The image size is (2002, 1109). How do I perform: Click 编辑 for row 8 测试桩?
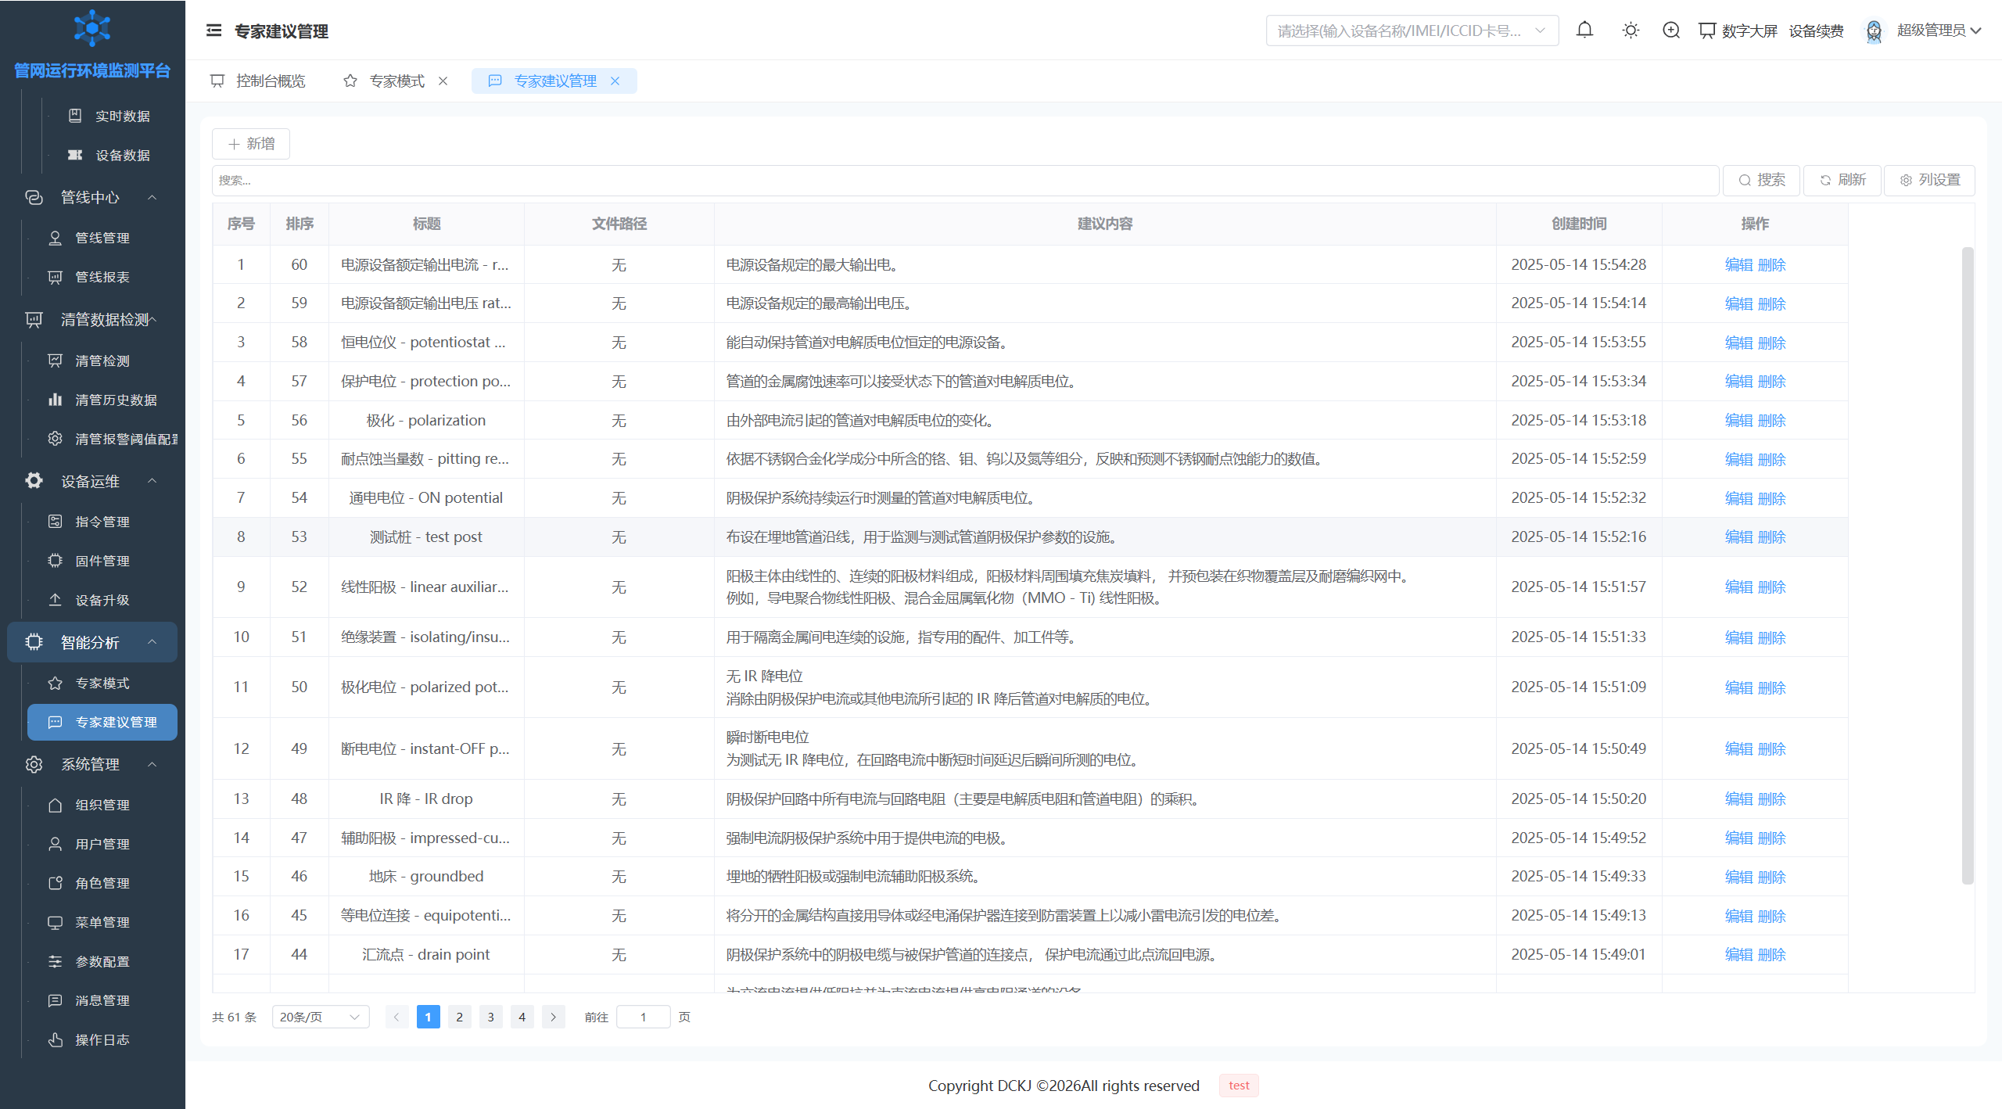coord(1738,537)
